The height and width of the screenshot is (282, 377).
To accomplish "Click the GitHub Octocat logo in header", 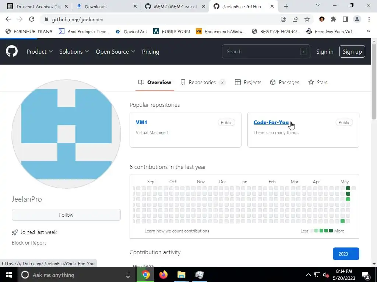I will point(12,51).
